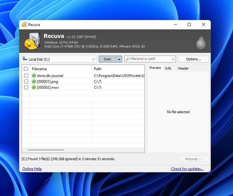Click the Recuva hard-hat drive logo

click(32, 41)
